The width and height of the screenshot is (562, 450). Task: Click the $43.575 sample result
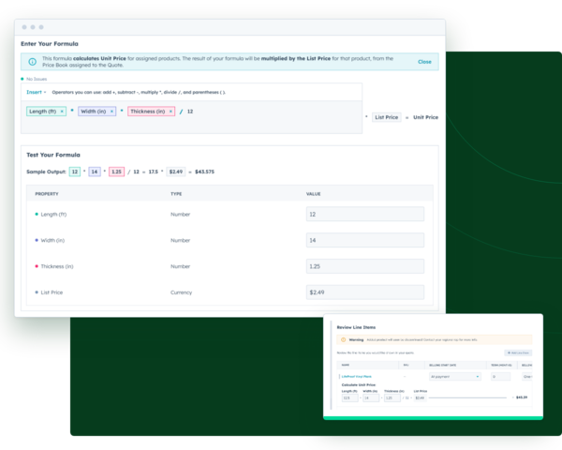204,172
